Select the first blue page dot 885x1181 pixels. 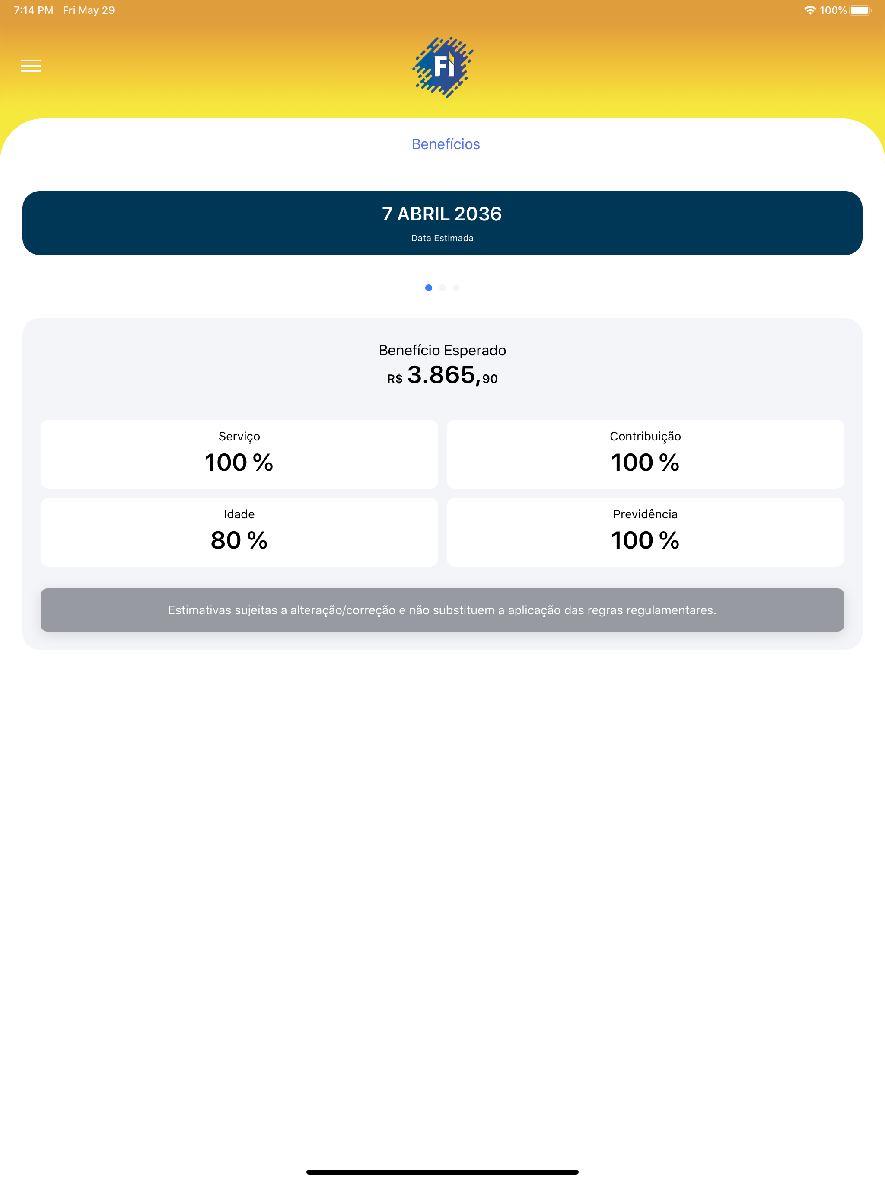[429, 288]
